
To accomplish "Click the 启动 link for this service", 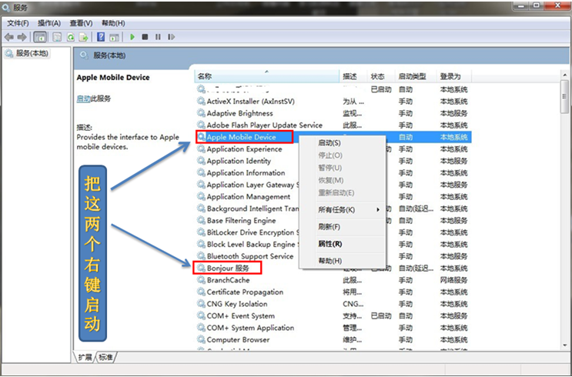I will 83,98.
